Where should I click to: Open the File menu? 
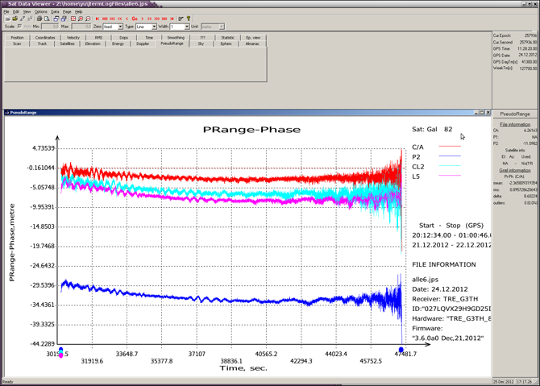point(6,12)
